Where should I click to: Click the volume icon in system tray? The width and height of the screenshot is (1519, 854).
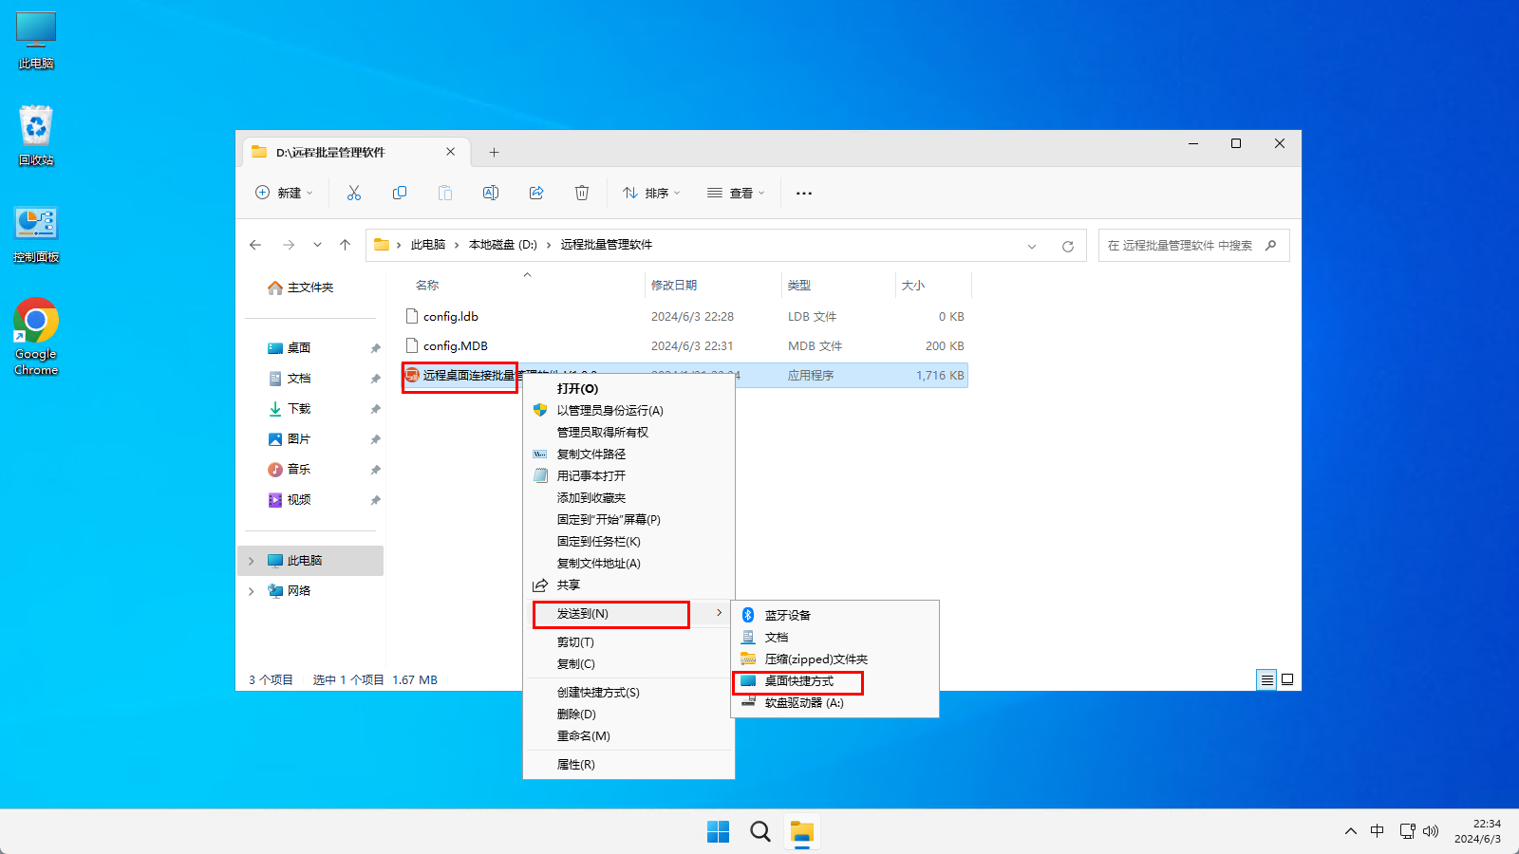(1431, 831)
